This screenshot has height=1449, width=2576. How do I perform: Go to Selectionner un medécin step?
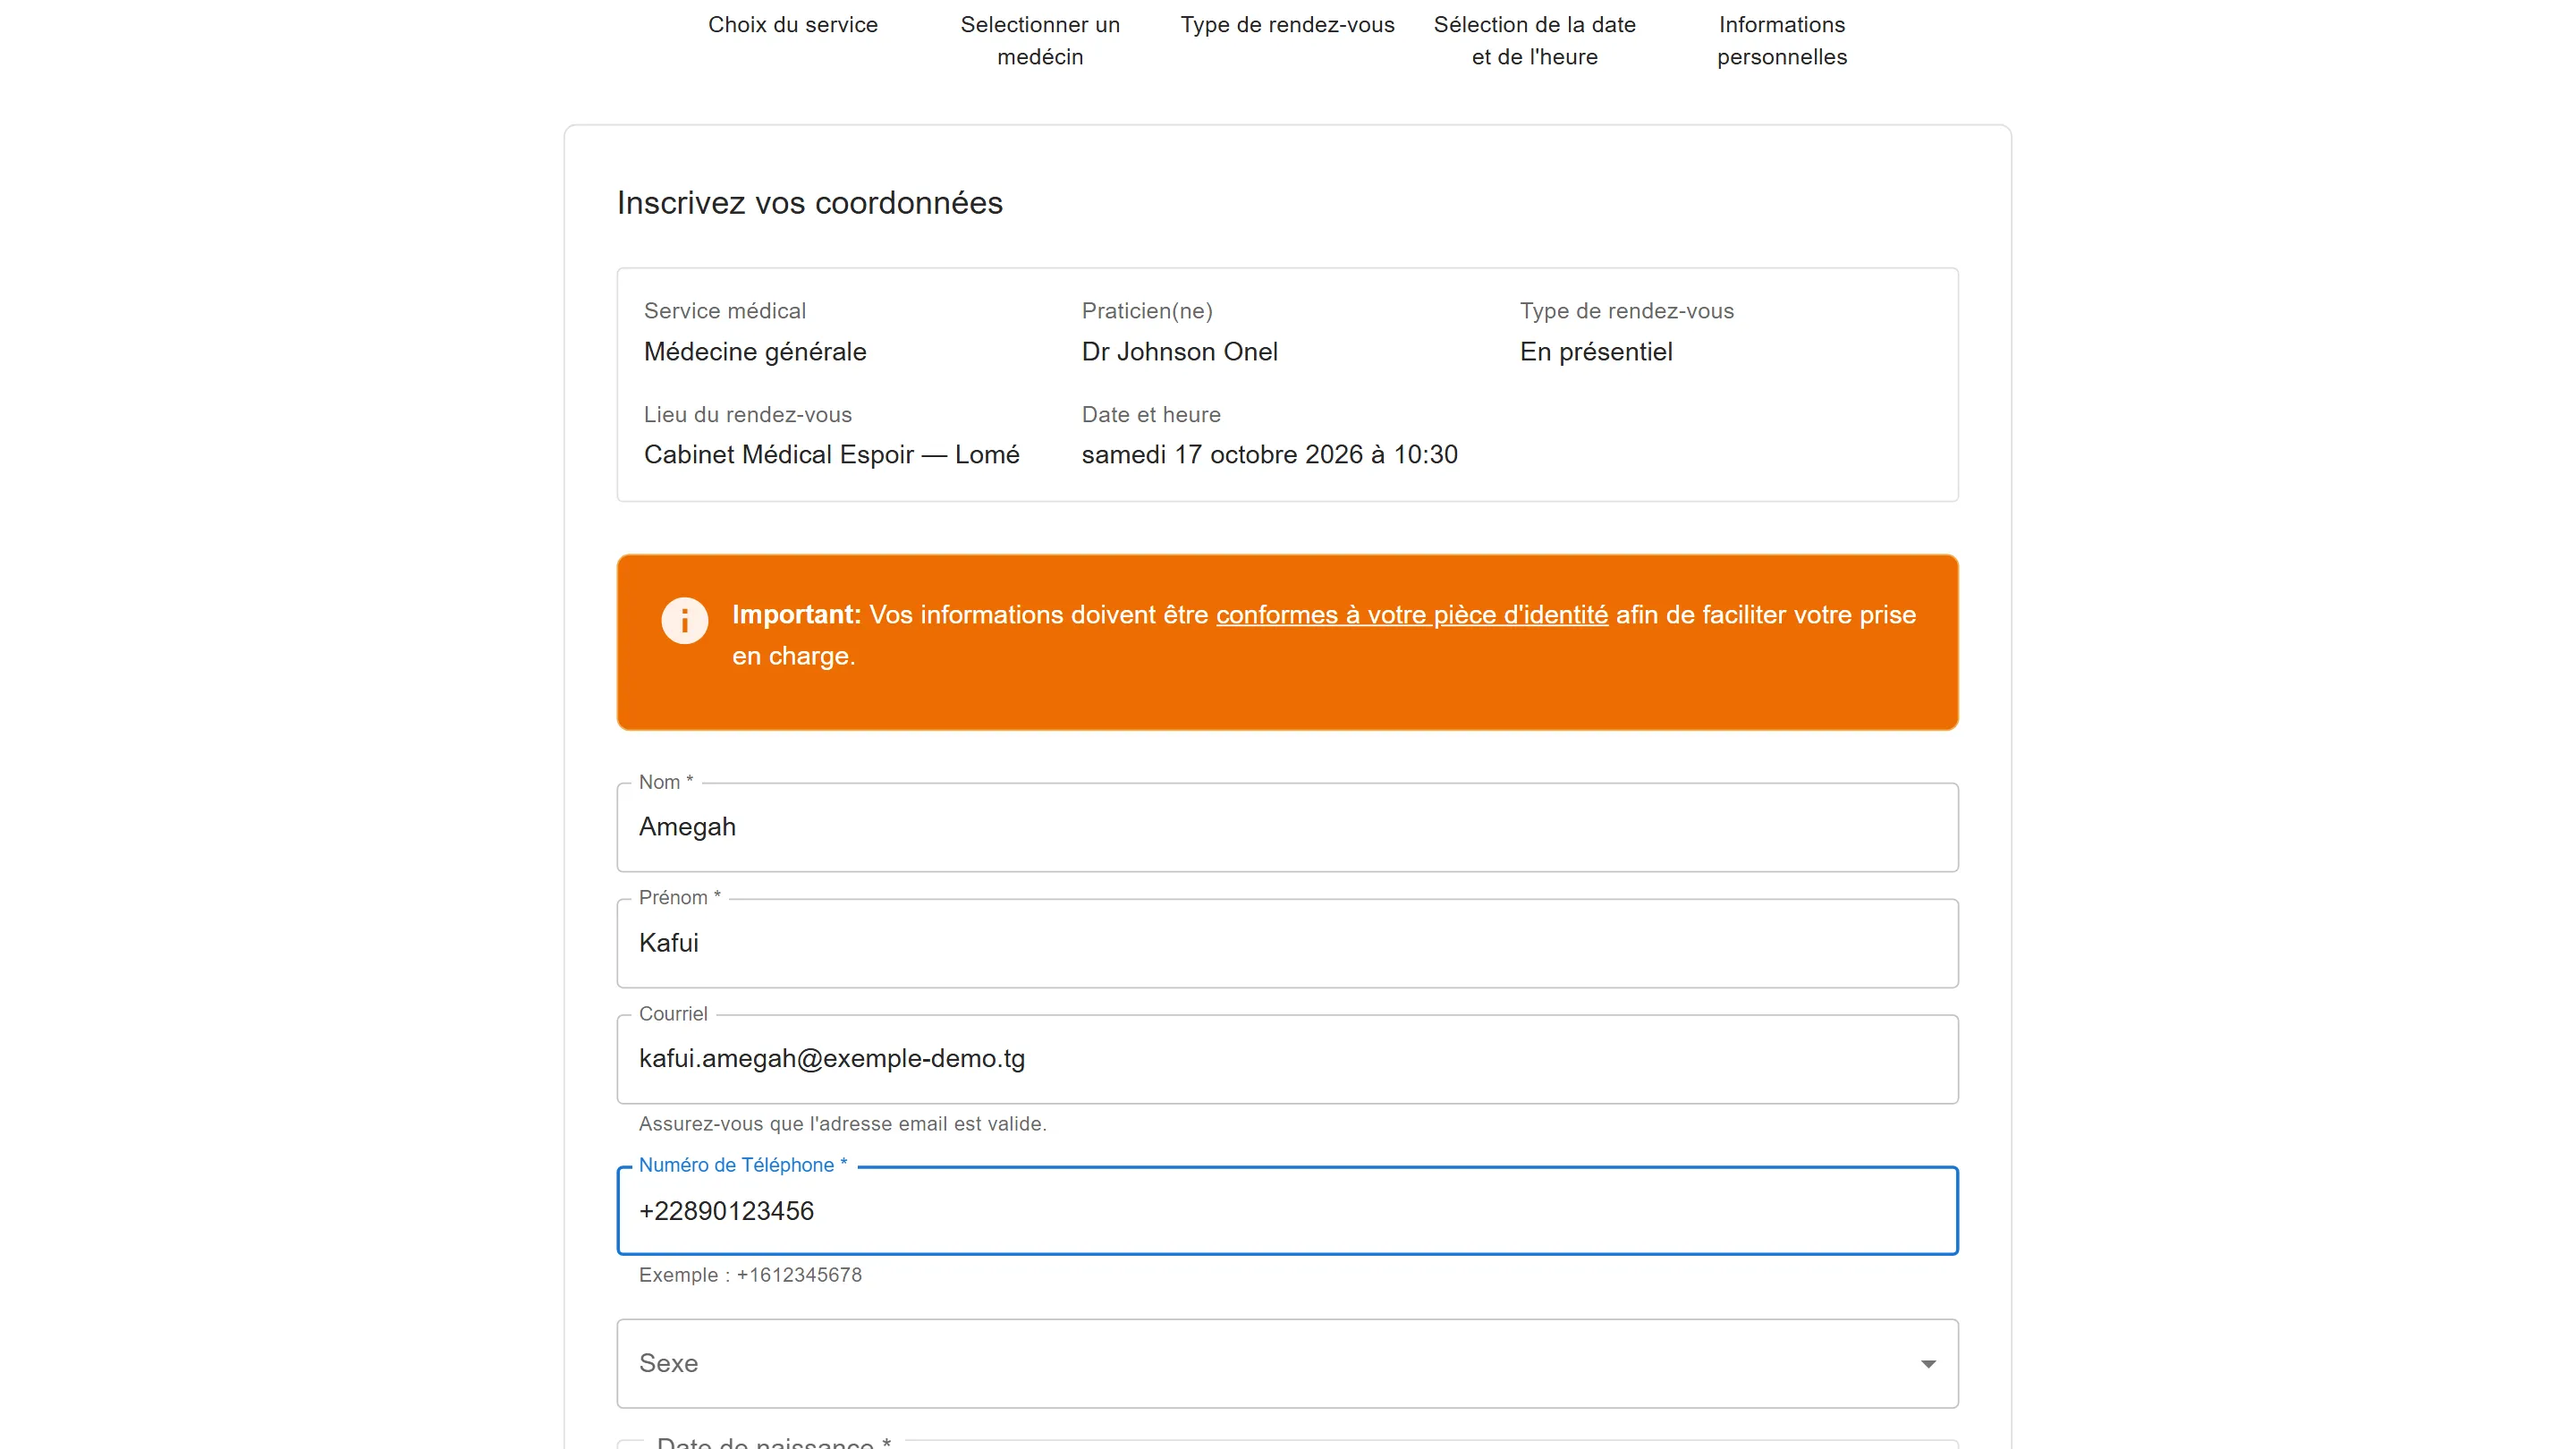click(1040, 41)
